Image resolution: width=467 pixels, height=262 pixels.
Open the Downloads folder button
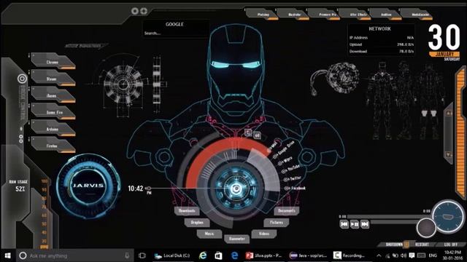tap(187, 210)
